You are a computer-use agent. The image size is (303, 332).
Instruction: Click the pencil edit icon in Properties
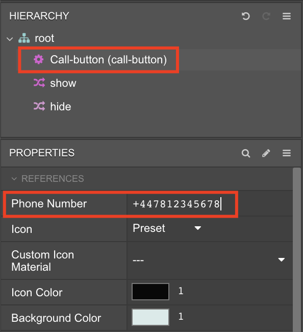pyautogui.click(x=266, y=153)
